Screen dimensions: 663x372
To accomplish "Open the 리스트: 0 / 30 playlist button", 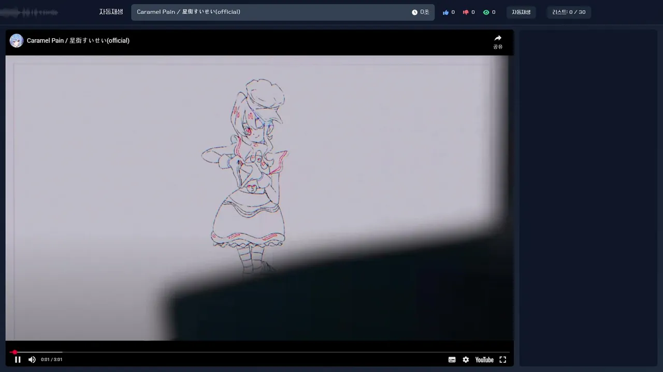I will coord(569,12).
